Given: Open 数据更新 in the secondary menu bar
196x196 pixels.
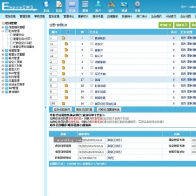Looking at the screenshot, I should pyautogui.click(x=113, y=16).
